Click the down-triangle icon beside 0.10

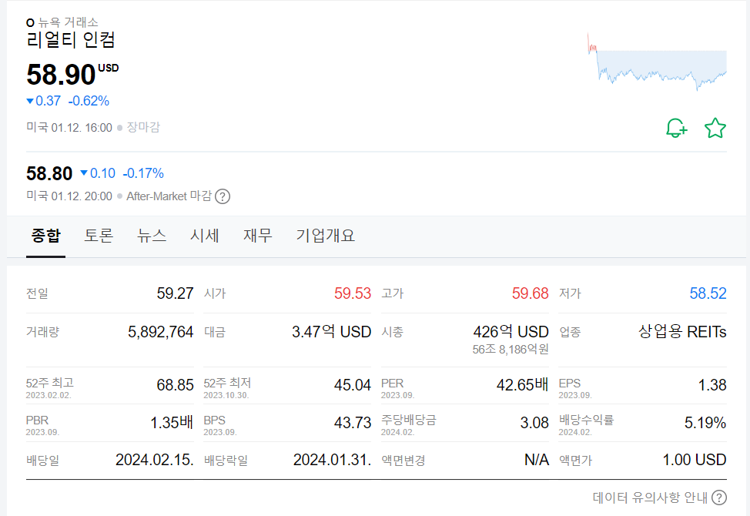pos(84,173)
